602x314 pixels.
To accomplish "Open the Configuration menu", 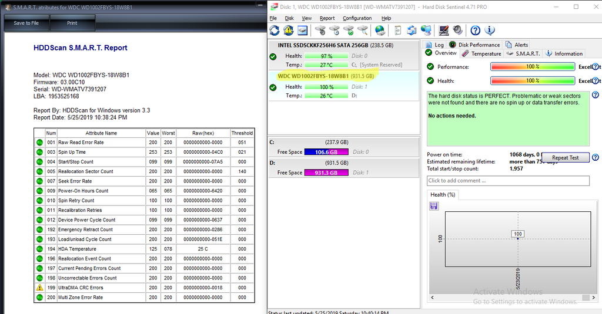I will [x=357, y=18].
